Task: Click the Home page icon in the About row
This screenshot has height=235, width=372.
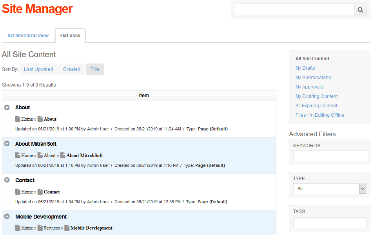Action: (18, 119)
